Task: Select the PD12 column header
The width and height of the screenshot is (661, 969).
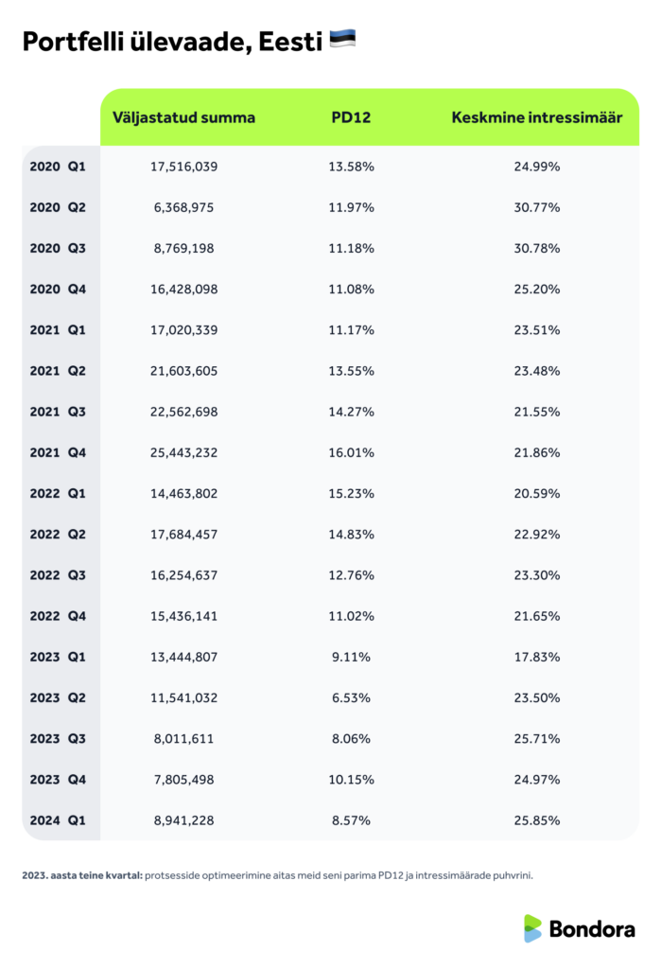Action: pyautogui.click(x=353, y=117)
